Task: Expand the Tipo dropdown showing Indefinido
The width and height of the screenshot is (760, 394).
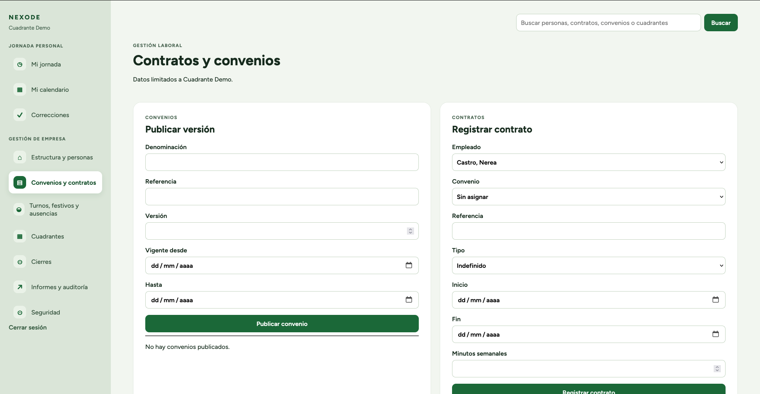Action: point(589,265)
